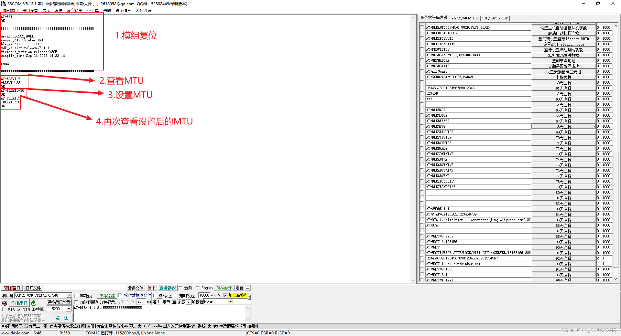Click the 清除窗口 button
This screenshot has width=621, height=336.
click(x=12, y=288)
